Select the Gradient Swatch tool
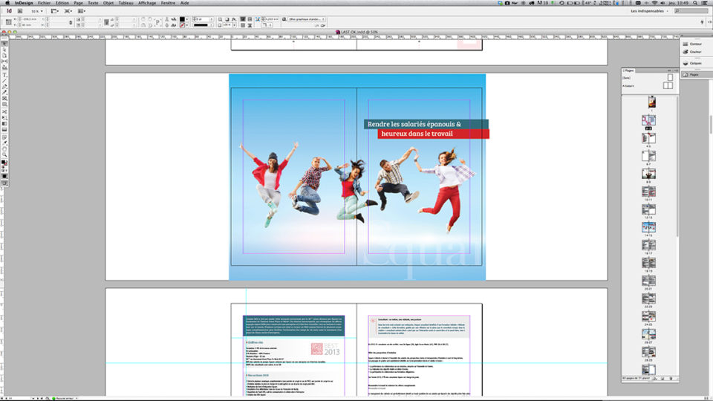Viewport: 713px width, 401px height. point(4,123)
